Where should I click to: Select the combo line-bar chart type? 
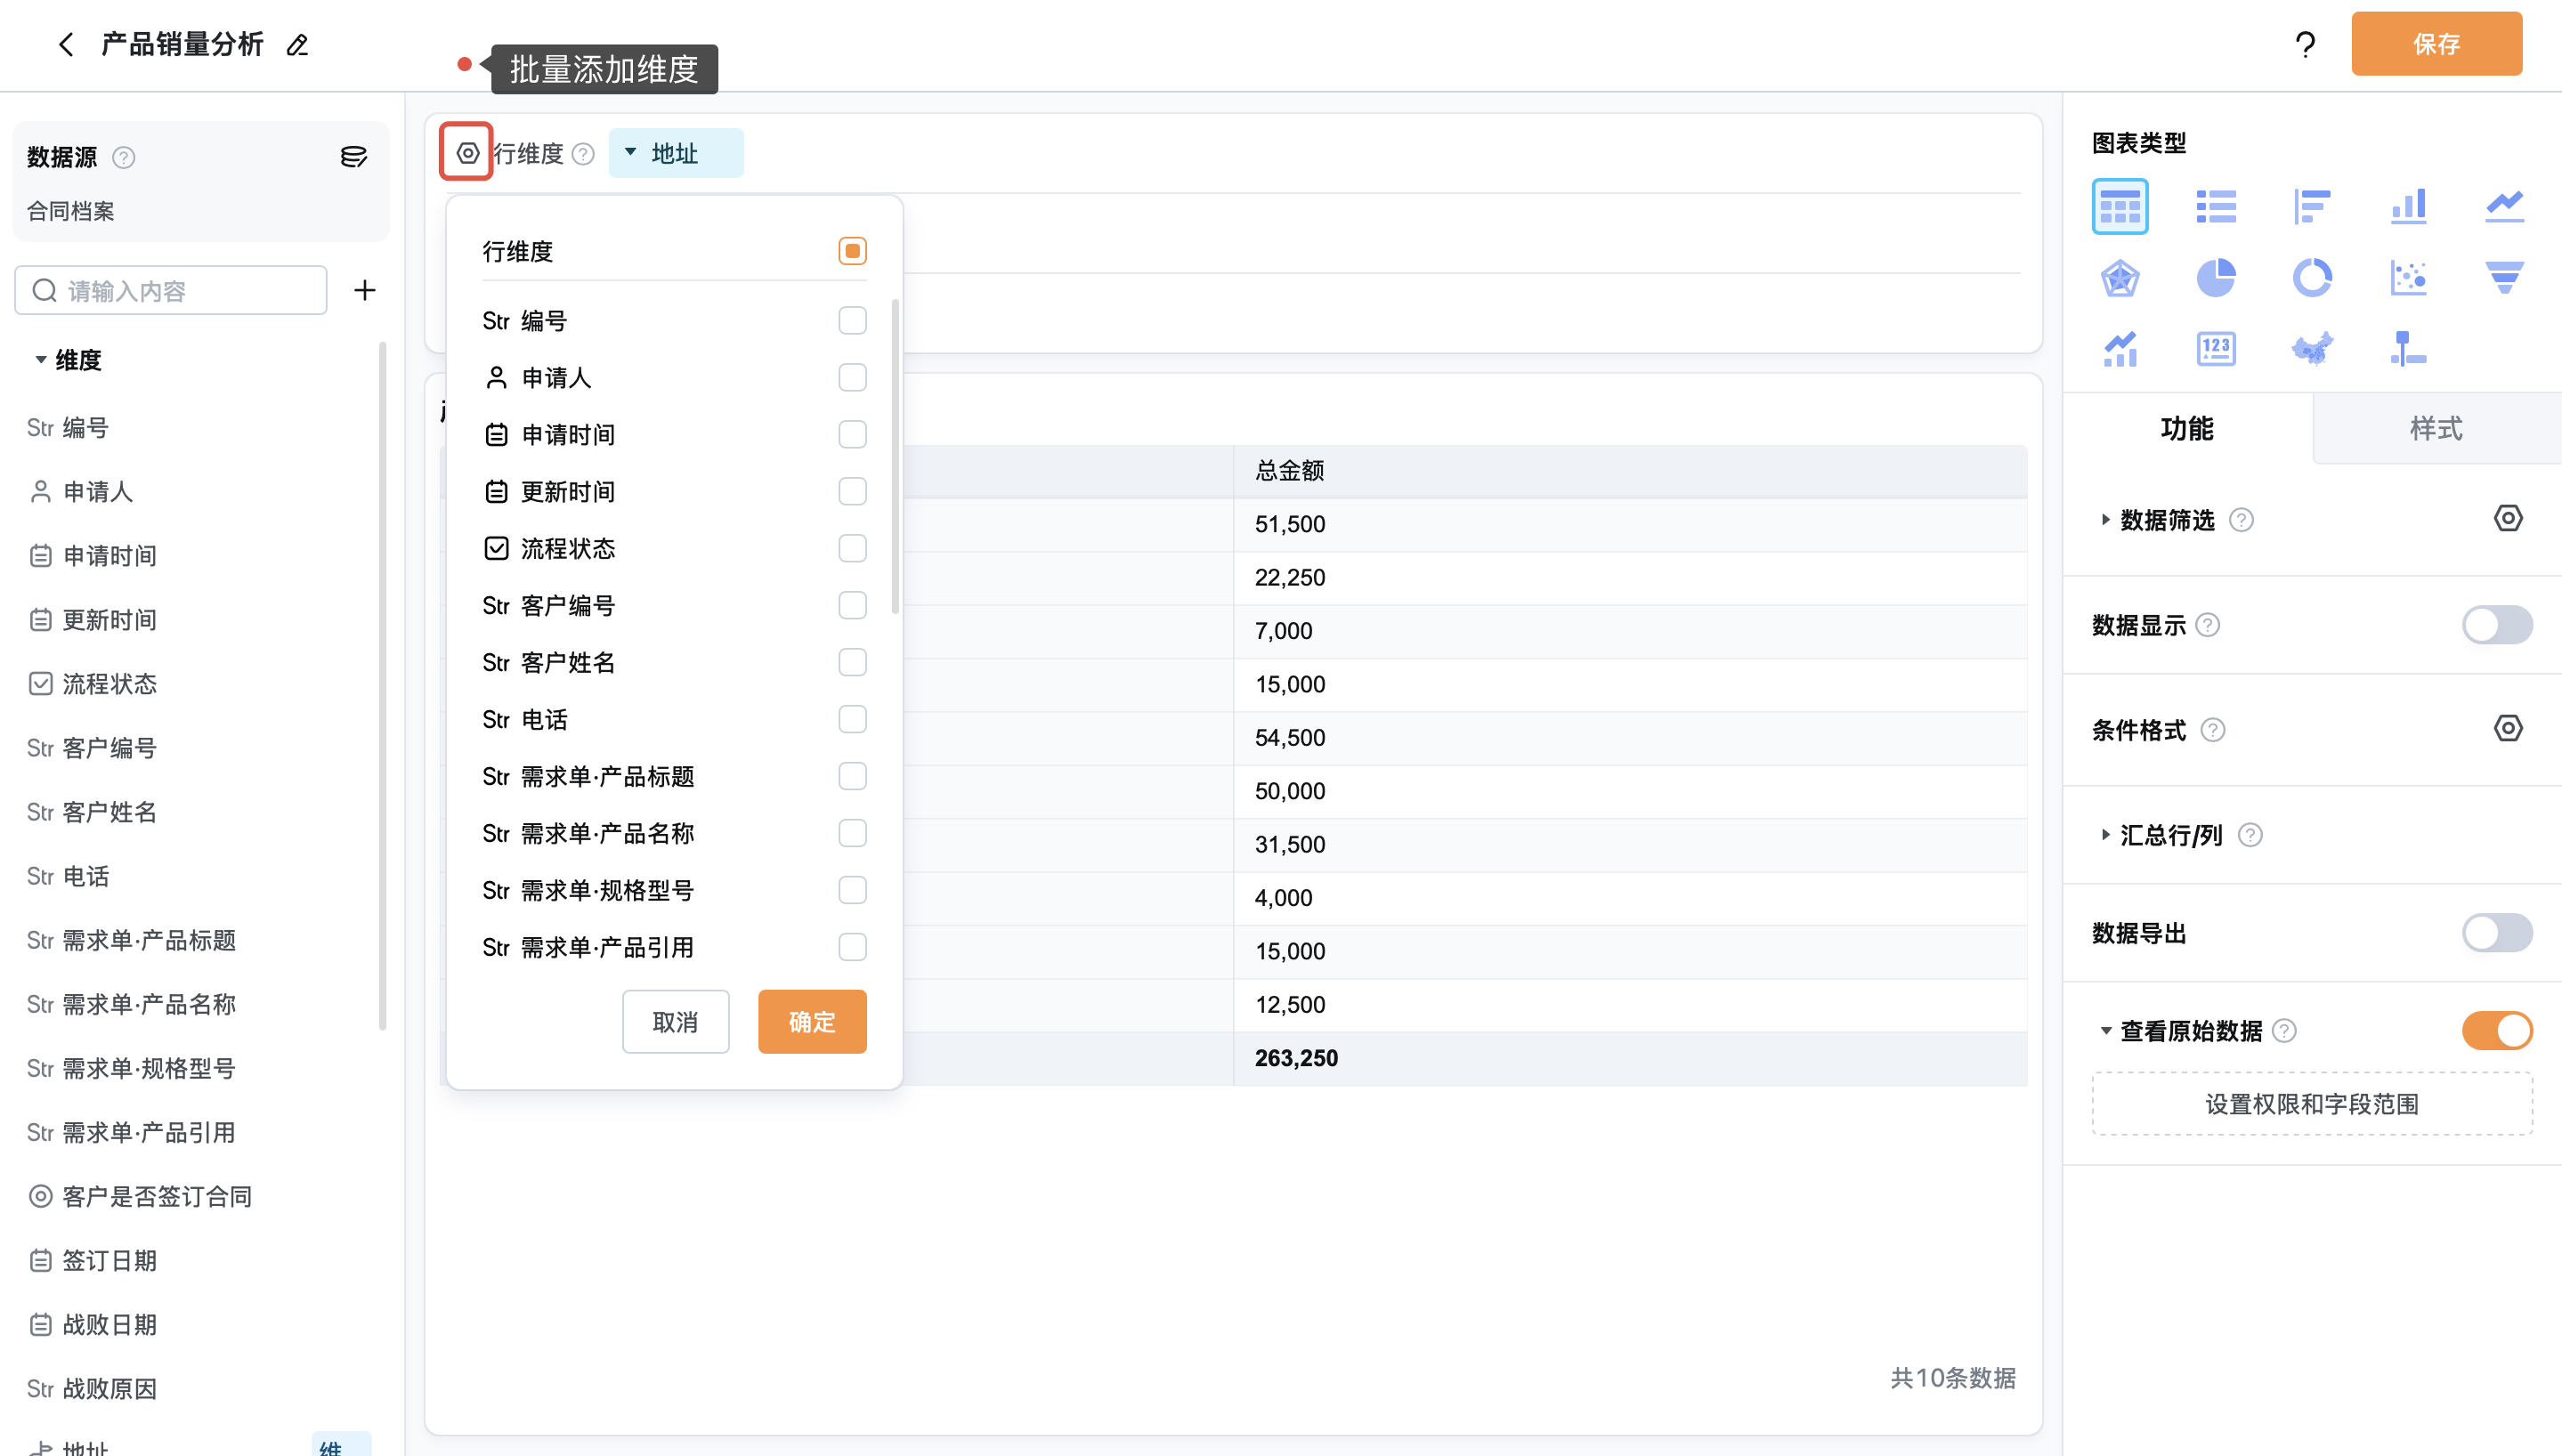pyautogui.click(x=2119, y=349)
